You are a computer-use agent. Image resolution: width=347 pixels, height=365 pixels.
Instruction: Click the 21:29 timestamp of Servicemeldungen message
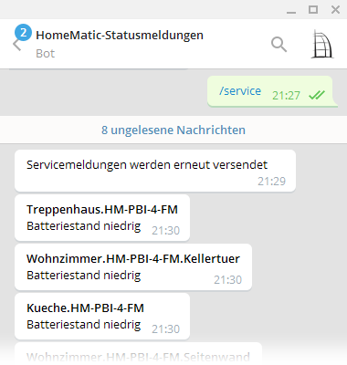click(272, 182)
